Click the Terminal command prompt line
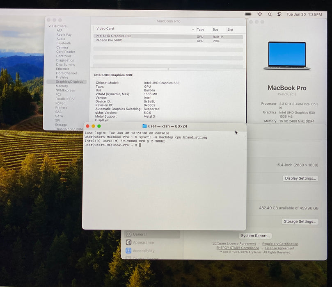Viewport: 332px width, 287px height. click(x=112, y=145)
